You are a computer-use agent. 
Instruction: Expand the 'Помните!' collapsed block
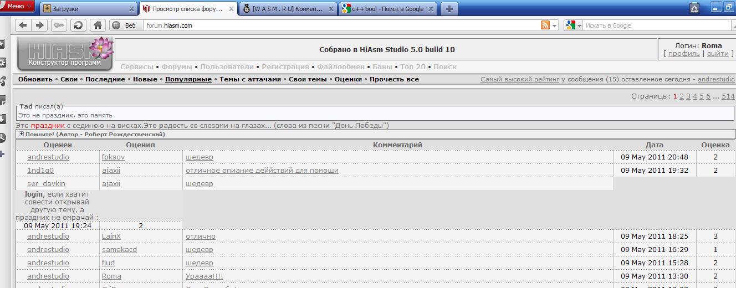click(x=21, y=134)
